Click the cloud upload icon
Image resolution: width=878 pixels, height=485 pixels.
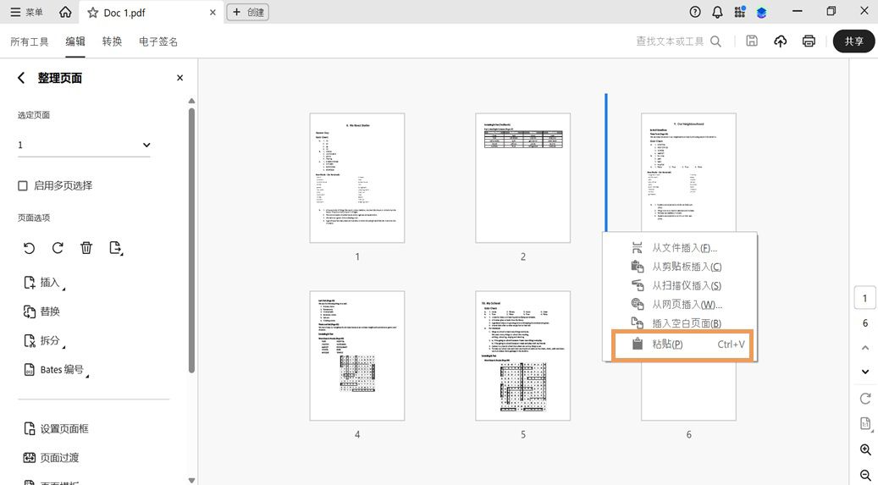tap(780, 41)
